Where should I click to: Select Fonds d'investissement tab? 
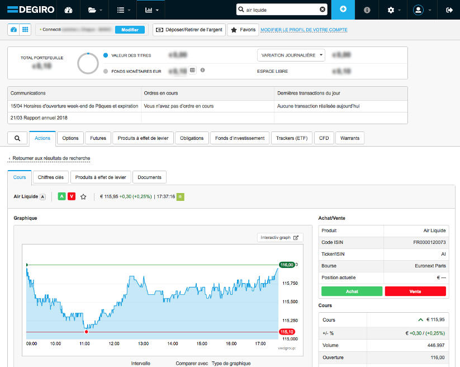(x=240, y=138)
